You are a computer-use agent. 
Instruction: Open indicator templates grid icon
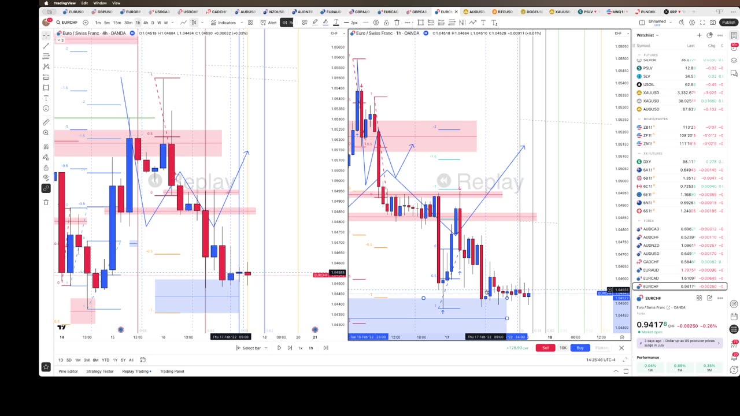pyautogui.click(x=250, y=23)
